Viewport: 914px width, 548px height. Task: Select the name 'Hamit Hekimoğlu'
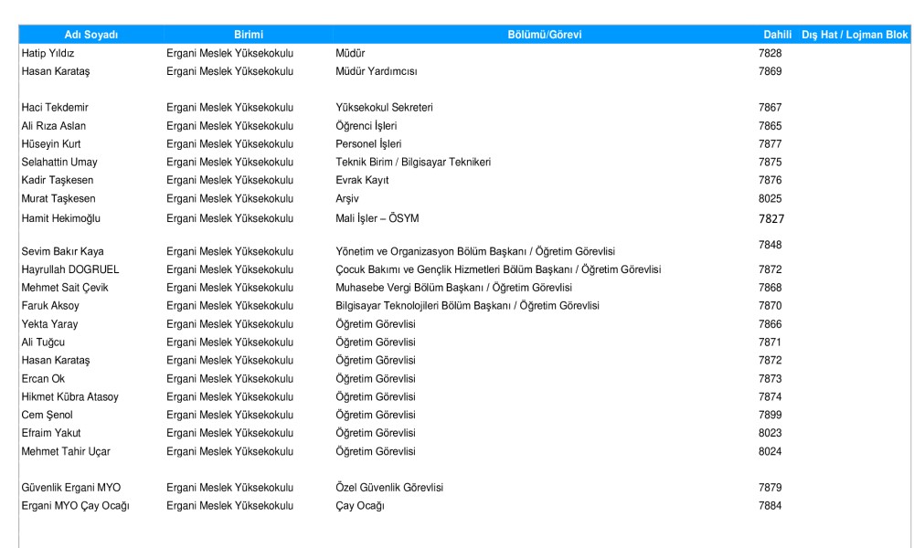(x=60, y=218)
